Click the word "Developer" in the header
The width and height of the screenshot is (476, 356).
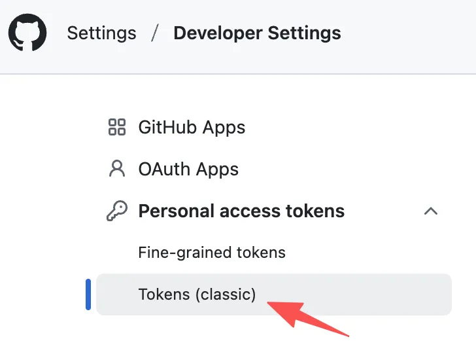(214, 33)
